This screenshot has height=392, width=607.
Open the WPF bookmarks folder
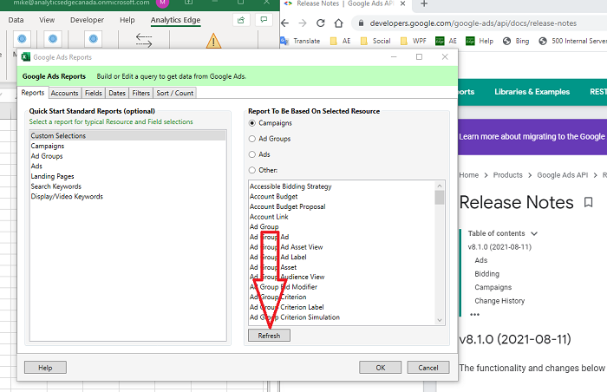click(413, 41)
